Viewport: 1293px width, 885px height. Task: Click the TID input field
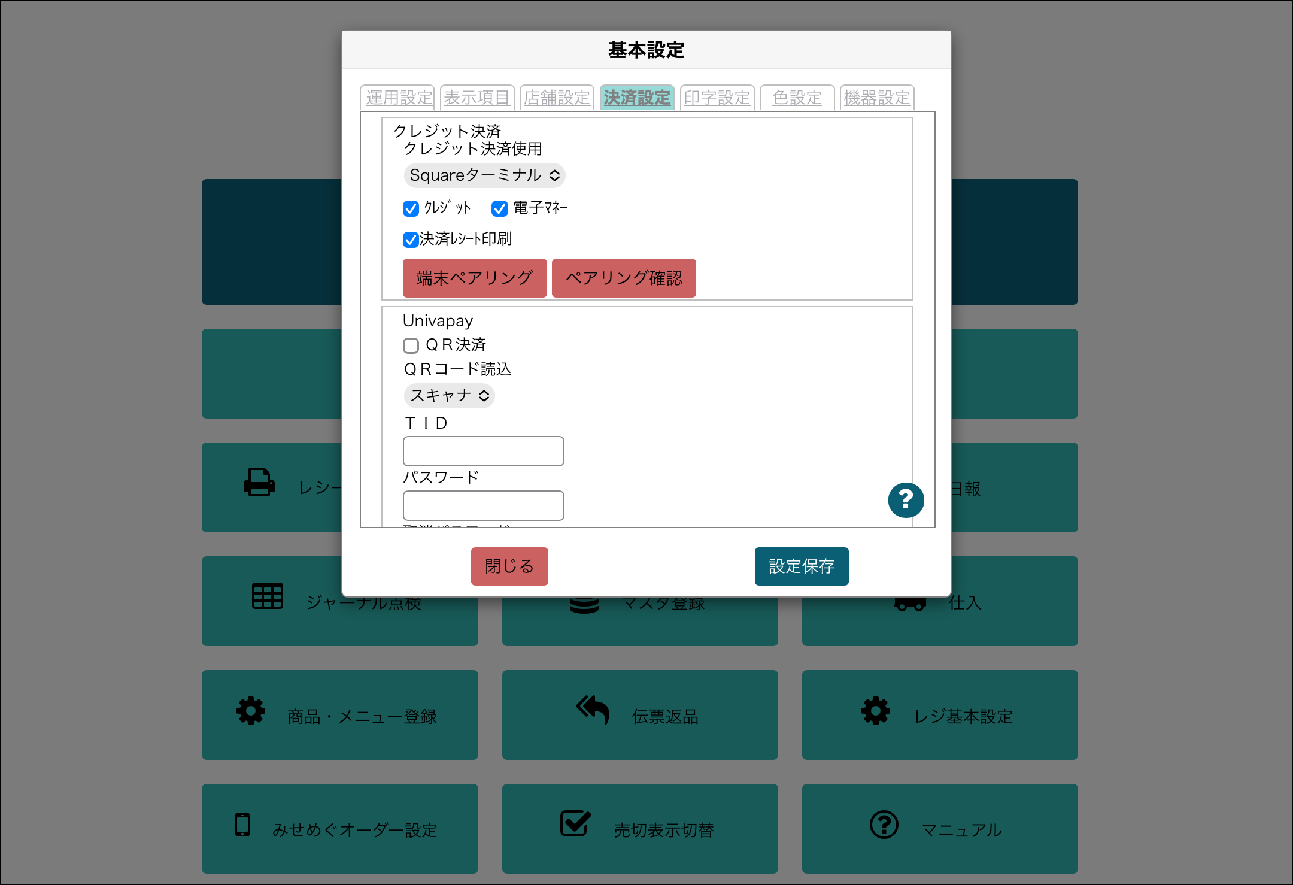[483, 451]
